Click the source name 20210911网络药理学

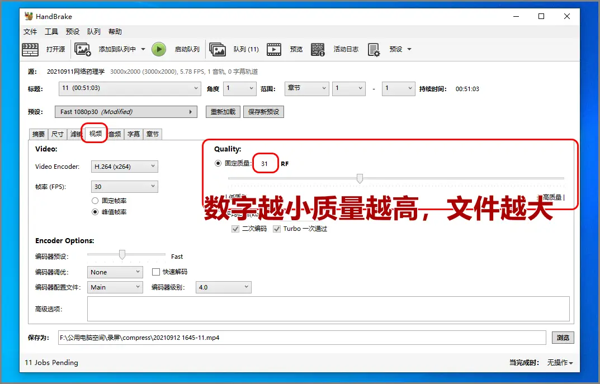coord(75,72)
